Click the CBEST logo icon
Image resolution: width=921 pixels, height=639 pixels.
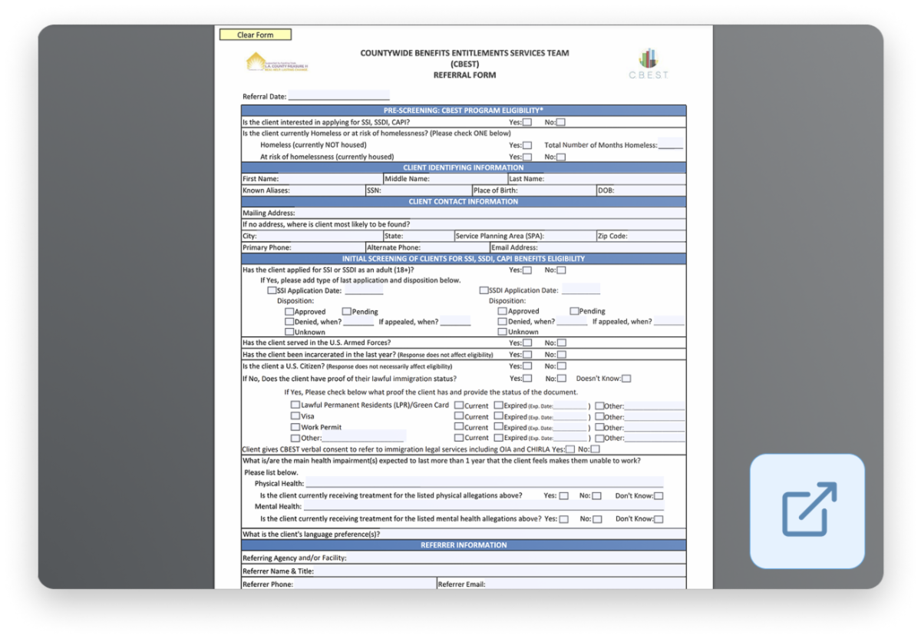[649, 64]
